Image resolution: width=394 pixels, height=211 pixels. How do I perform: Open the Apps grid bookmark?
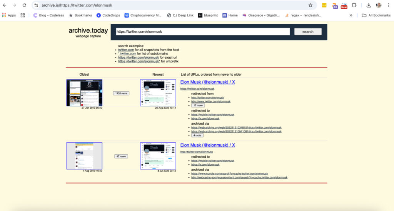[x=9, y=15]
